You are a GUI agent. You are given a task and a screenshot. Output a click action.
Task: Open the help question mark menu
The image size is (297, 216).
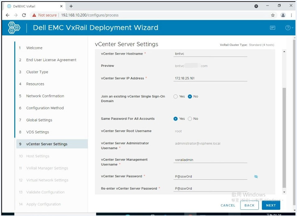pos(289,28)
